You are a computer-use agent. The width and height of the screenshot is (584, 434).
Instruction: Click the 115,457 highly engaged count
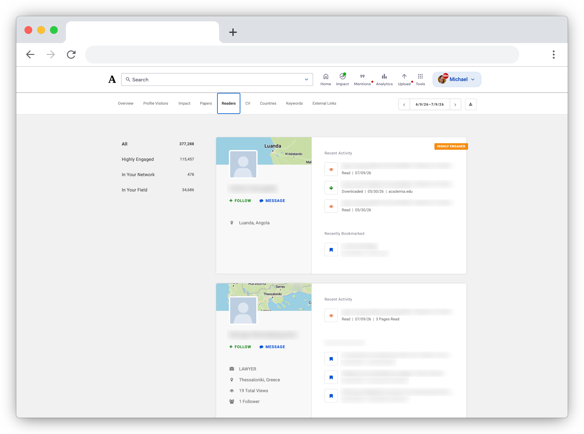(x=187, y=159)
